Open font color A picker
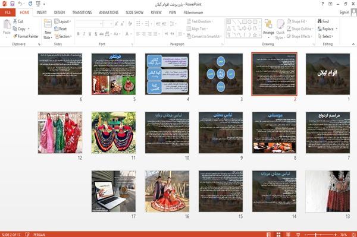 (x=127, y=34)
